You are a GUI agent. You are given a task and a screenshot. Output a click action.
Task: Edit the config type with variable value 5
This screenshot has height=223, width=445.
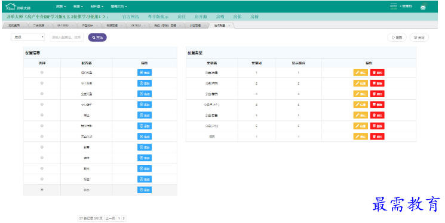360,115
